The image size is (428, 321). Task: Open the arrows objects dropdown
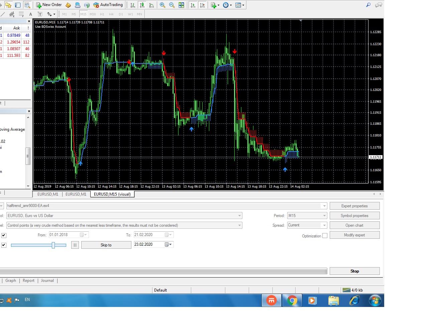point(51,14)
